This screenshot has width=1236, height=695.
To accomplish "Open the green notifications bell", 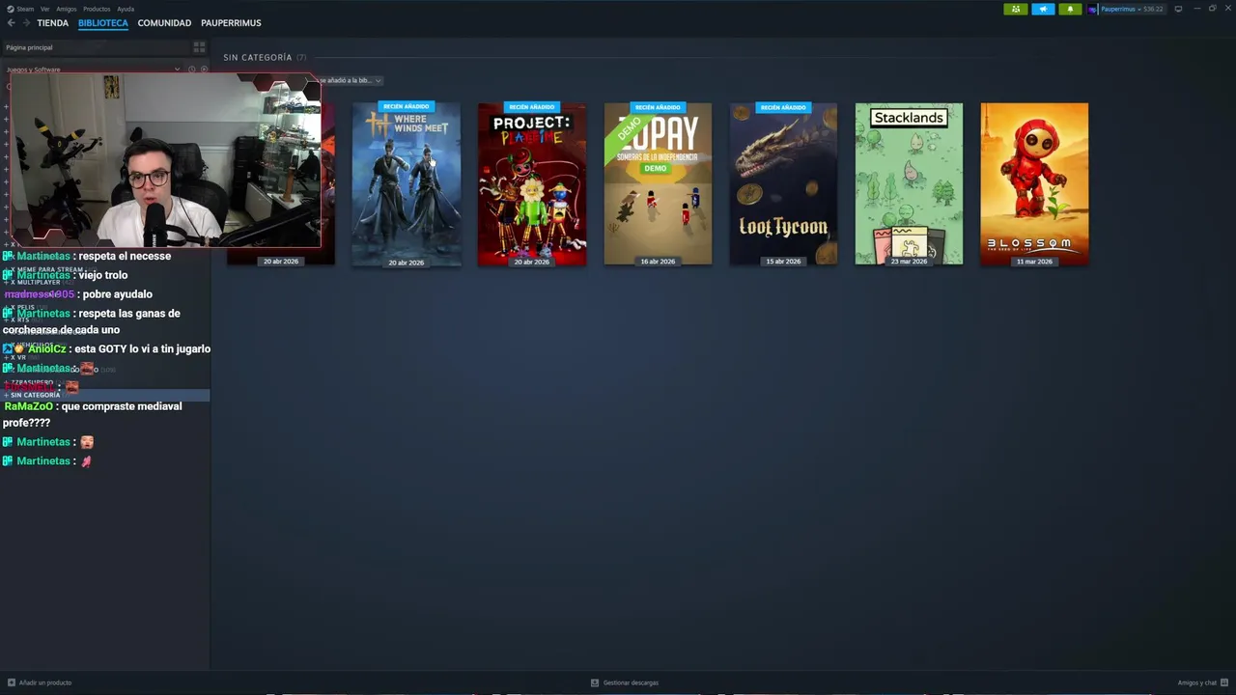I will pos(1070,9).
